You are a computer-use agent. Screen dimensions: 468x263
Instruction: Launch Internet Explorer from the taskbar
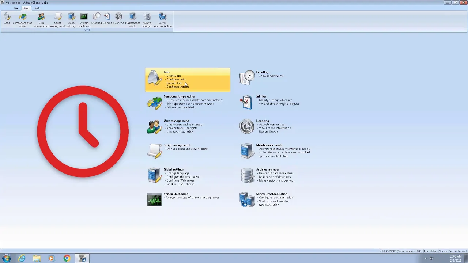pos(22,258)
